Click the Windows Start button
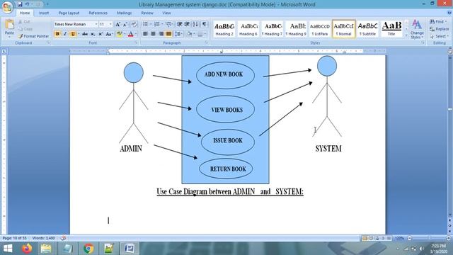This screenshot has width=453, height=255. (8, 249)
